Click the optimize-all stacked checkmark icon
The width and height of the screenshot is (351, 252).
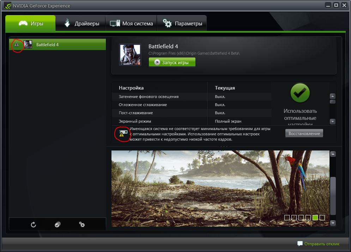pyautogui.click(x=58, y=225)
